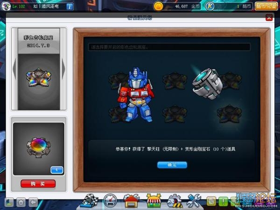Click the reward congratulation message text
The height and width of the screenshot is (210, 280).
(x=175, y=149)
